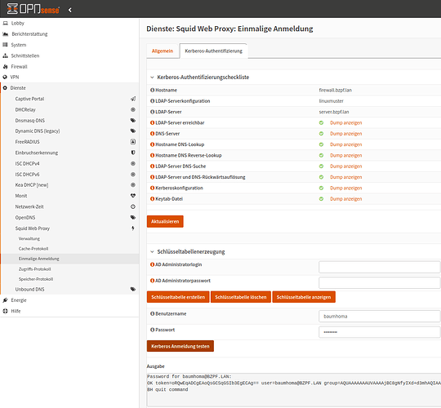
Task: Open Verwaltung under Squid Web Proxy
Action: point(29,239)
